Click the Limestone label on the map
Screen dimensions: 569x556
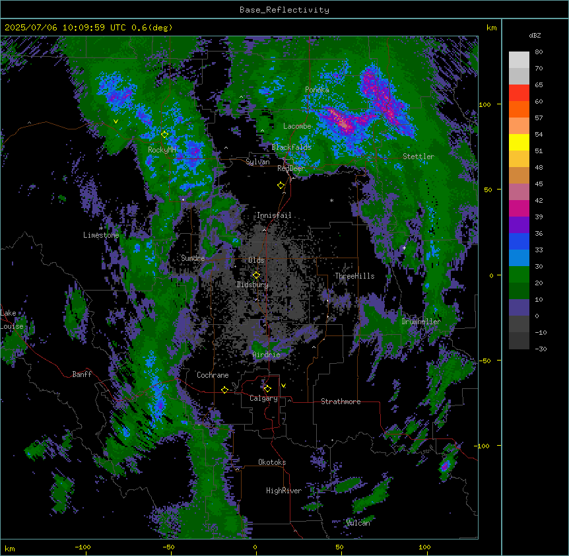coord(101,235)
